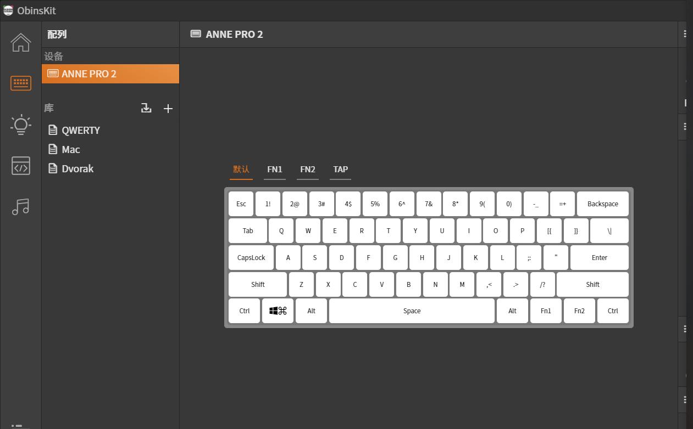
Task: Open the Home panel in the sidebar
Action: (20, 42)
